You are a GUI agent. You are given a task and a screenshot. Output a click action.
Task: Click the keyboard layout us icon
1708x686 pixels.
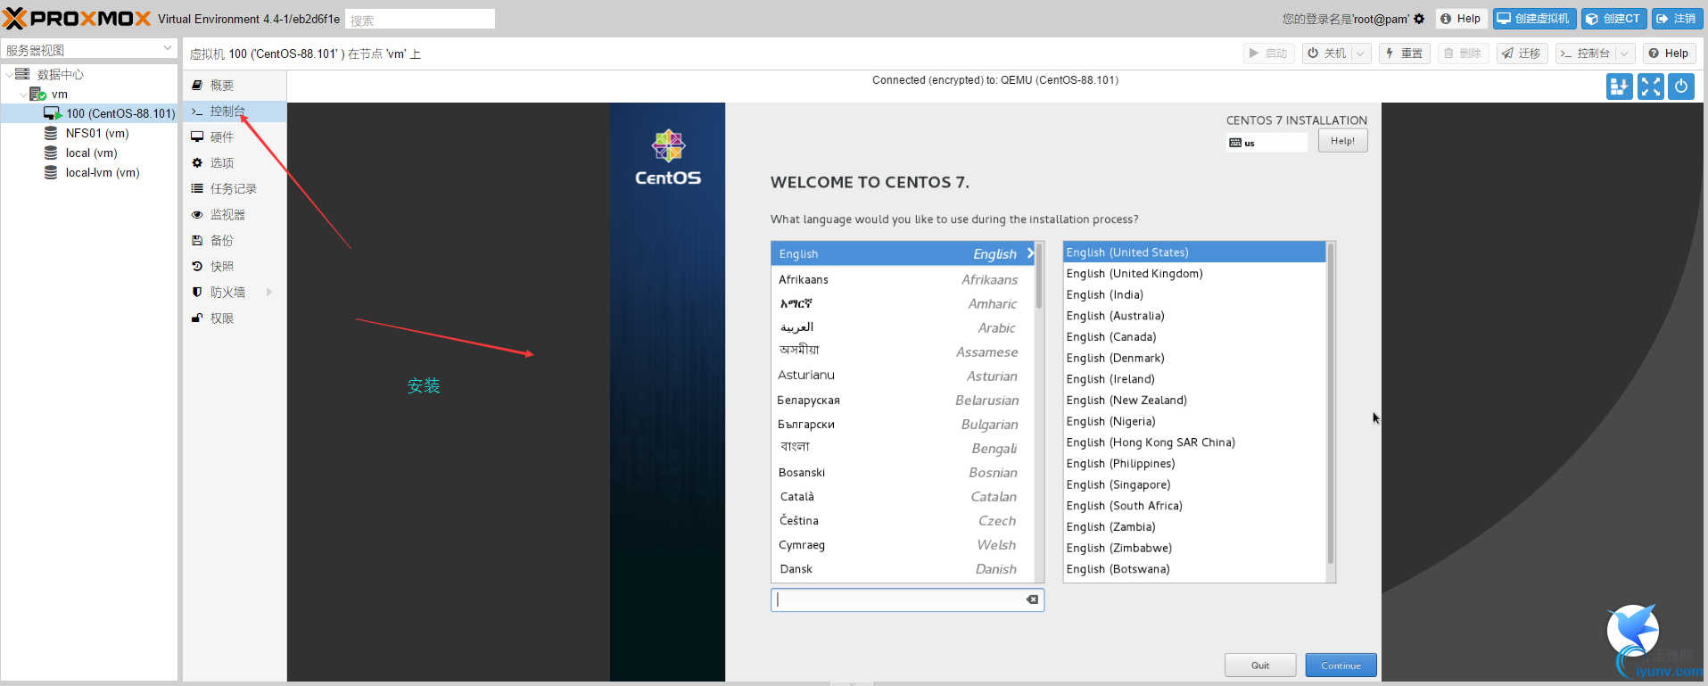click(1235, 143)
